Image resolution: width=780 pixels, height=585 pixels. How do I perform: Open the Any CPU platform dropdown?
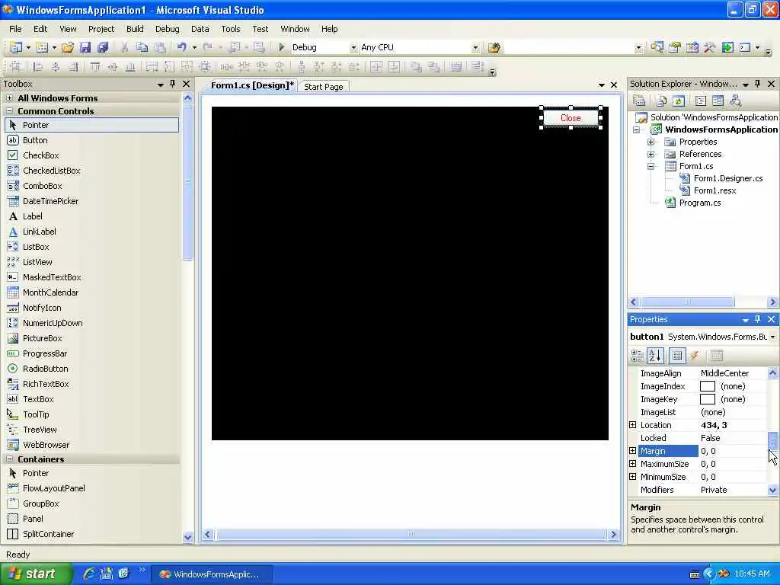pos(475,48)
